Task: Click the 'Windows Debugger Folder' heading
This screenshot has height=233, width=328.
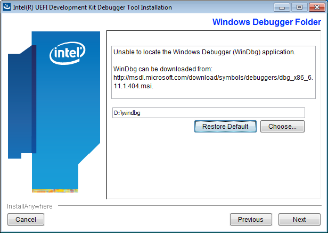Action: click(267, 22)
